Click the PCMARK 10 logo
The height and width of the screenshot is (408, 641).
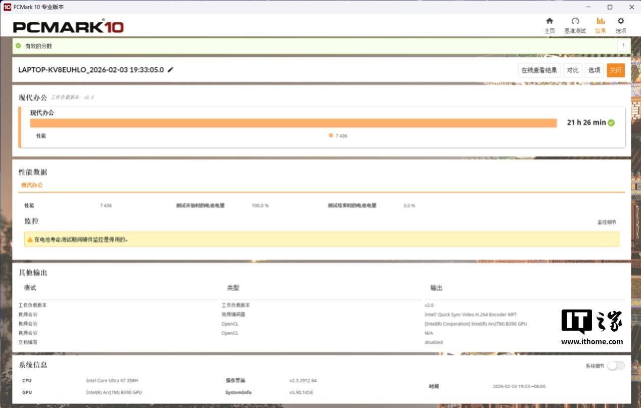(68, 27)
